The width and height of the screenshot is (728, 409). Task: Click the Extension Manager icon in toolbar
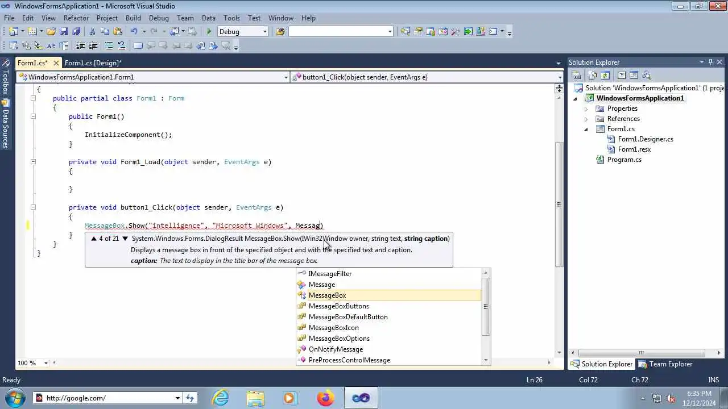point(481,32)
